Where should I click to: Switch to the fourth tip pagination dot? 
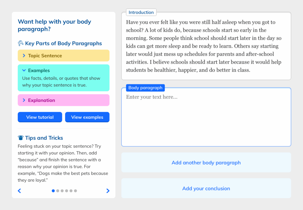[x=67, y=191]
